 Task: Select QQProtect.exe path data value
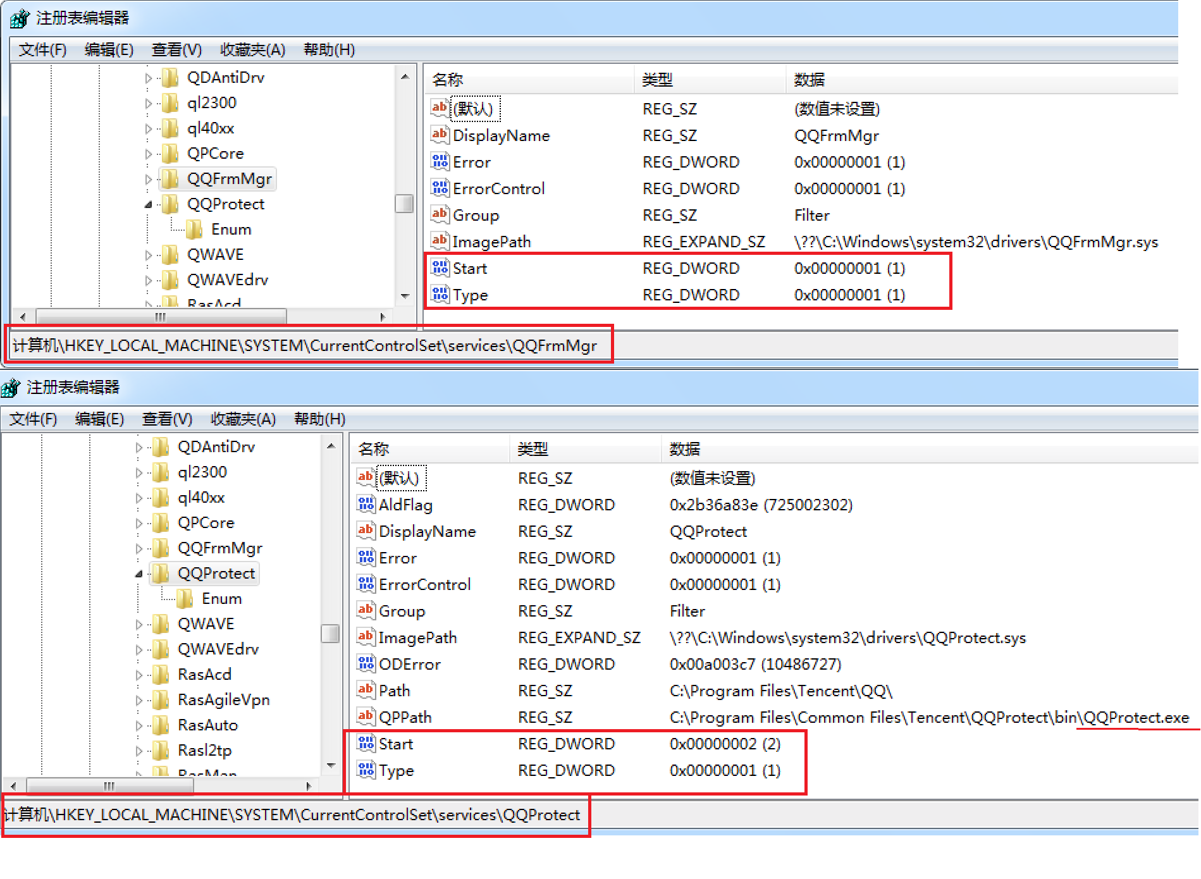[x=929, y=717]
